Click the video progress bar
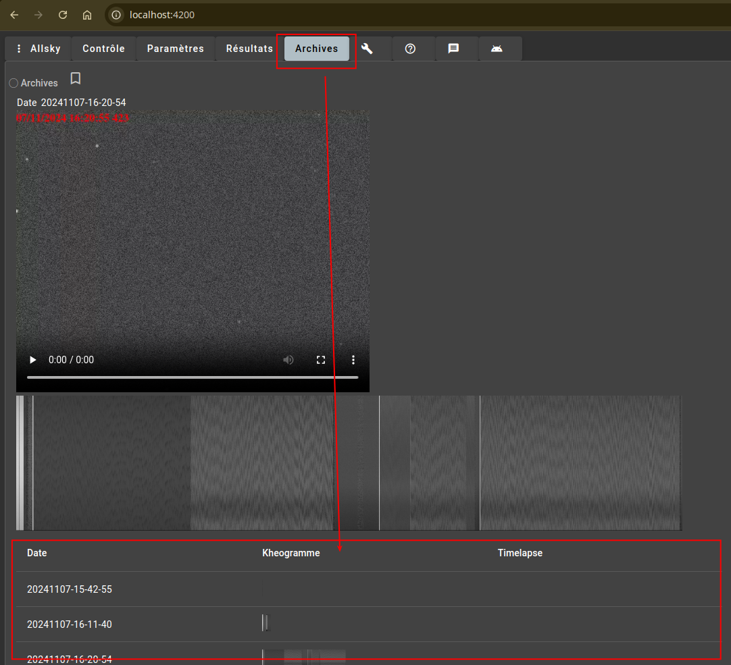This screenshot has height=665, width=731. [x=193, y=377]
